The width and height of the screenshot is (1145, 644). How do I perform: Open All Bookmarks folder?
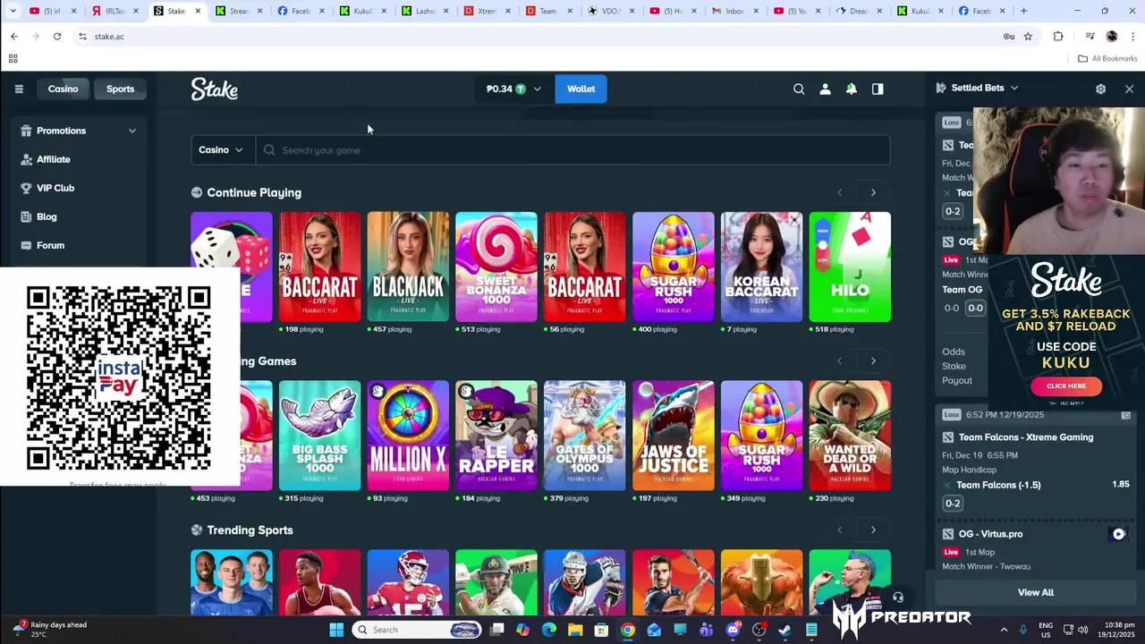(x=1107, y=58)
